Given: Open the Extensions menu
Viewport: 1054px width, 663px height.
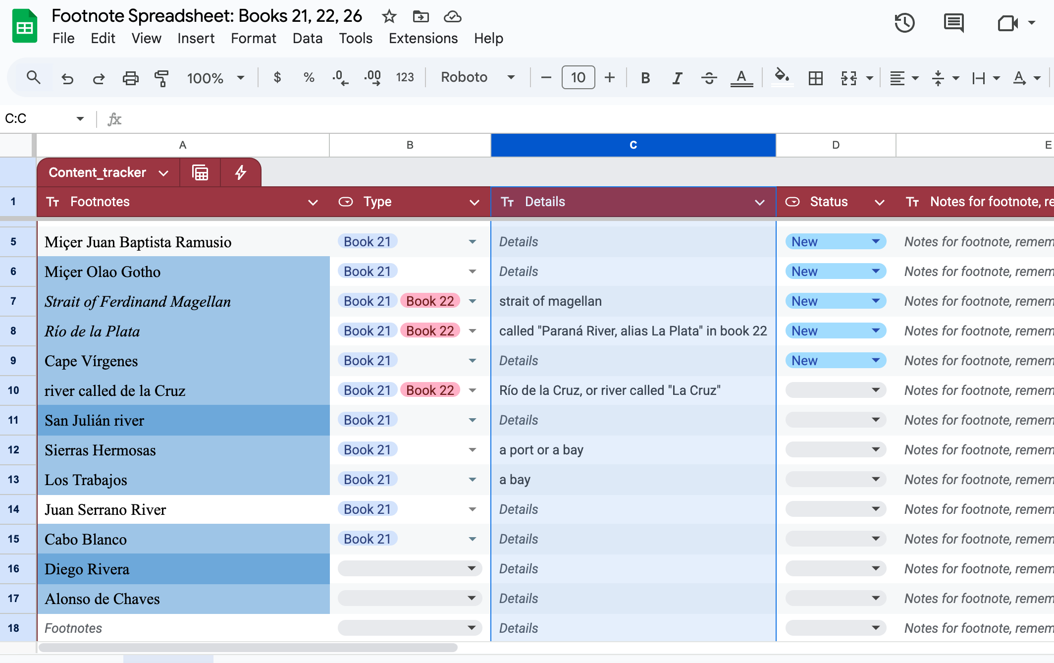Looking at the screenshot, I should pyautogui.click(x=423, y=38).
